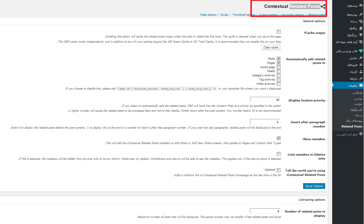Viewport: 364px width, 224px height.
Task: Click the کاربران users icon
Action: coord(361,72)
